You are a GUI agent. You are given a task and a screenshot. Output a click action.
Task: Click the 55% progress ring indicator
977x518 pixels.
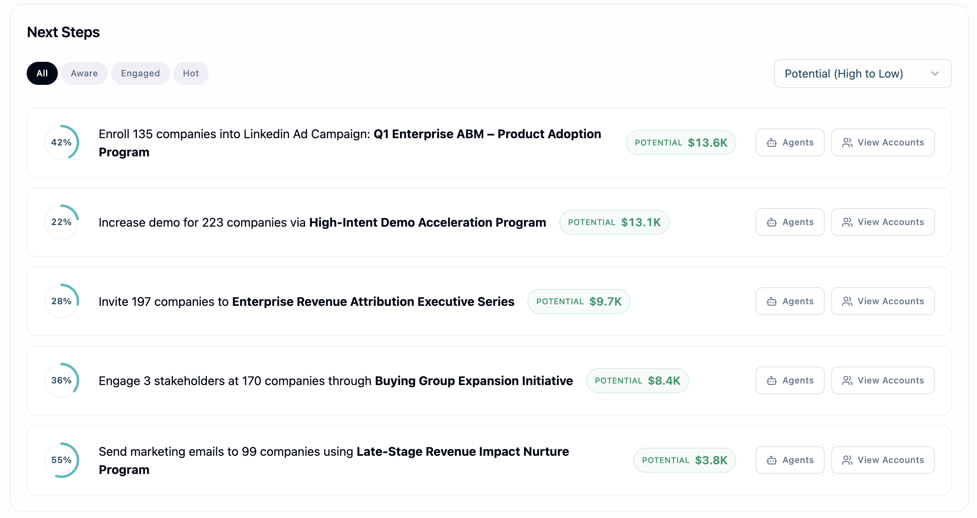click(x=61, y=460)
